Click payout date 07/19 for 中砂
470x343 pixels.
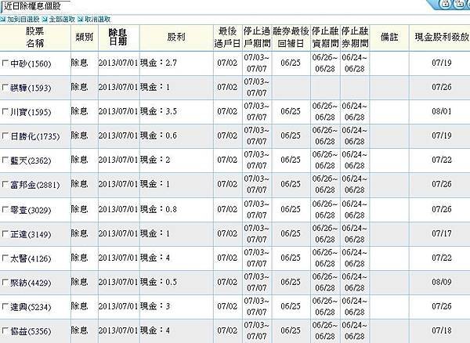tap(442, 63)
